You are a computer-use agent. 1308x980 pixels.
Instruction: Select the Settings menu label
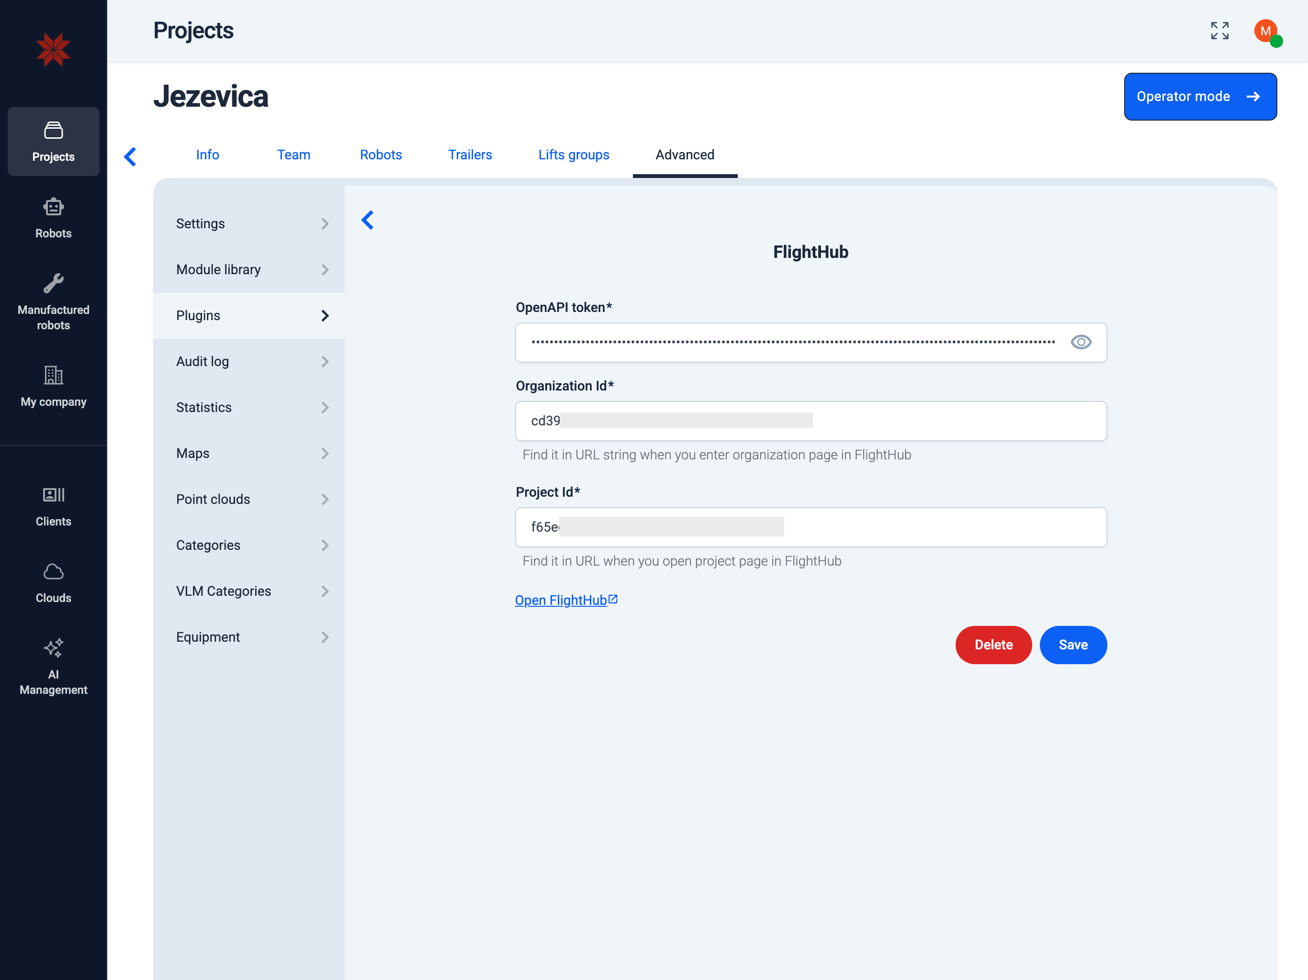pyautogui.click(x=201, y=224)
